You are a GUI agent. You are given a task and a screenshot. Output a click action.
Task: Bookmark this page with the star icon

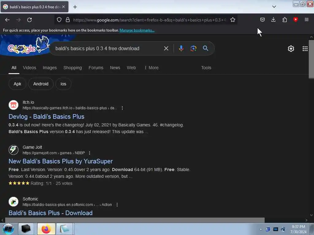click(232, 20)
